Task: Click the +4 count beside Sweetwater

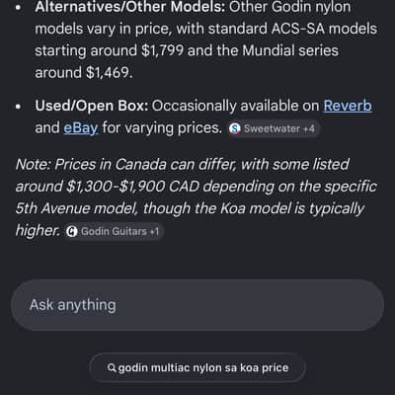Action: click(x=309, y=128)
